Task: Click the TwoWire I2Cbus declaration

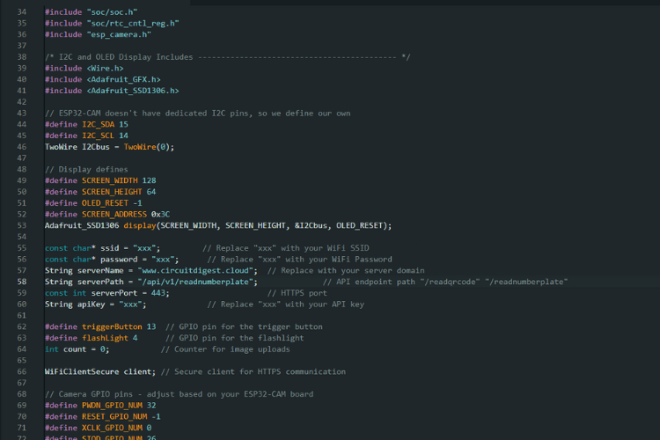Action: (x=109, y=147)
